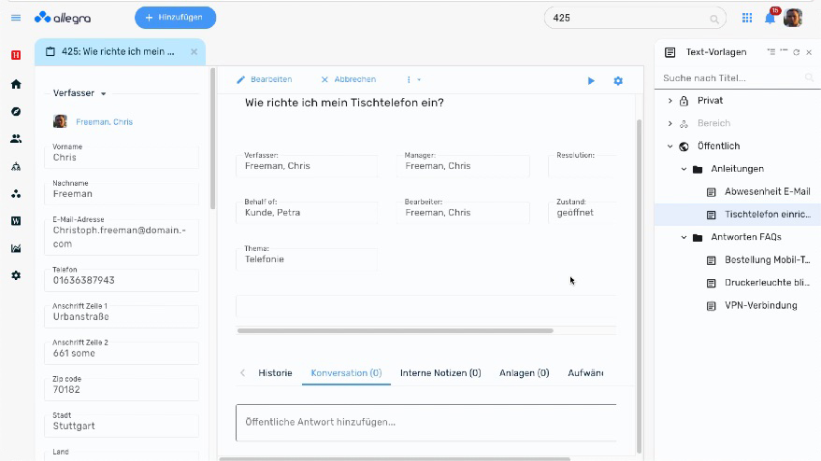Click the Hinzufügen button
This screenshot has height=461, width=821.
click(x=175, y=18)
